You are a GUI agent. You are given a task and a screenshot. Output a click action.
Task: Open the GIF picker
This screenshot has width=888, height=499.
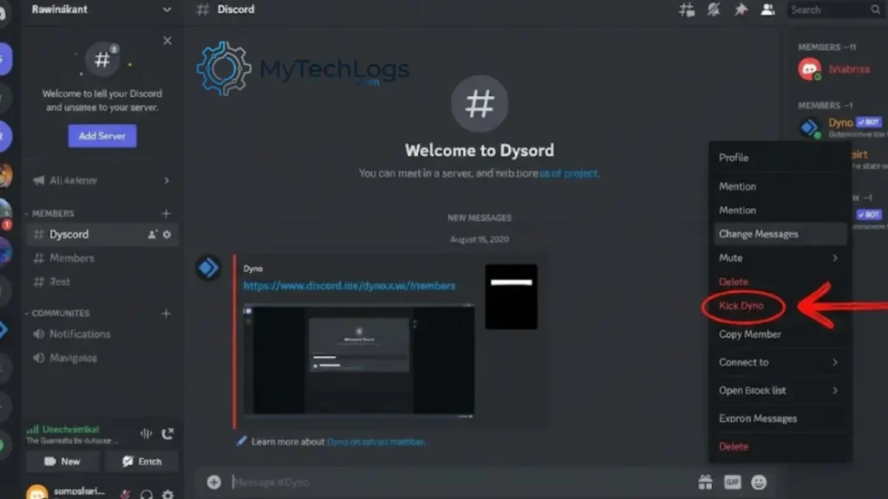coord(731,482)
